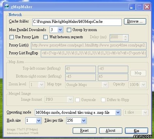Open the Operating mode dropdown
The width and height of the screenshot is (154, 139).
[x=118, y=113]
